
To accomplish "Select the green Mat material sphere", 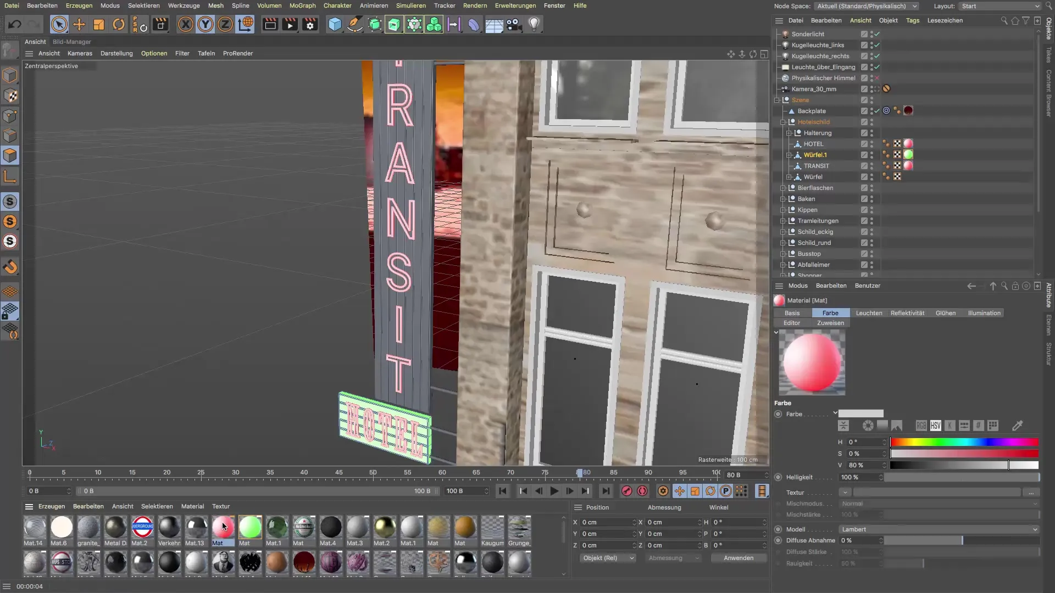I will (x=250, y=527).
